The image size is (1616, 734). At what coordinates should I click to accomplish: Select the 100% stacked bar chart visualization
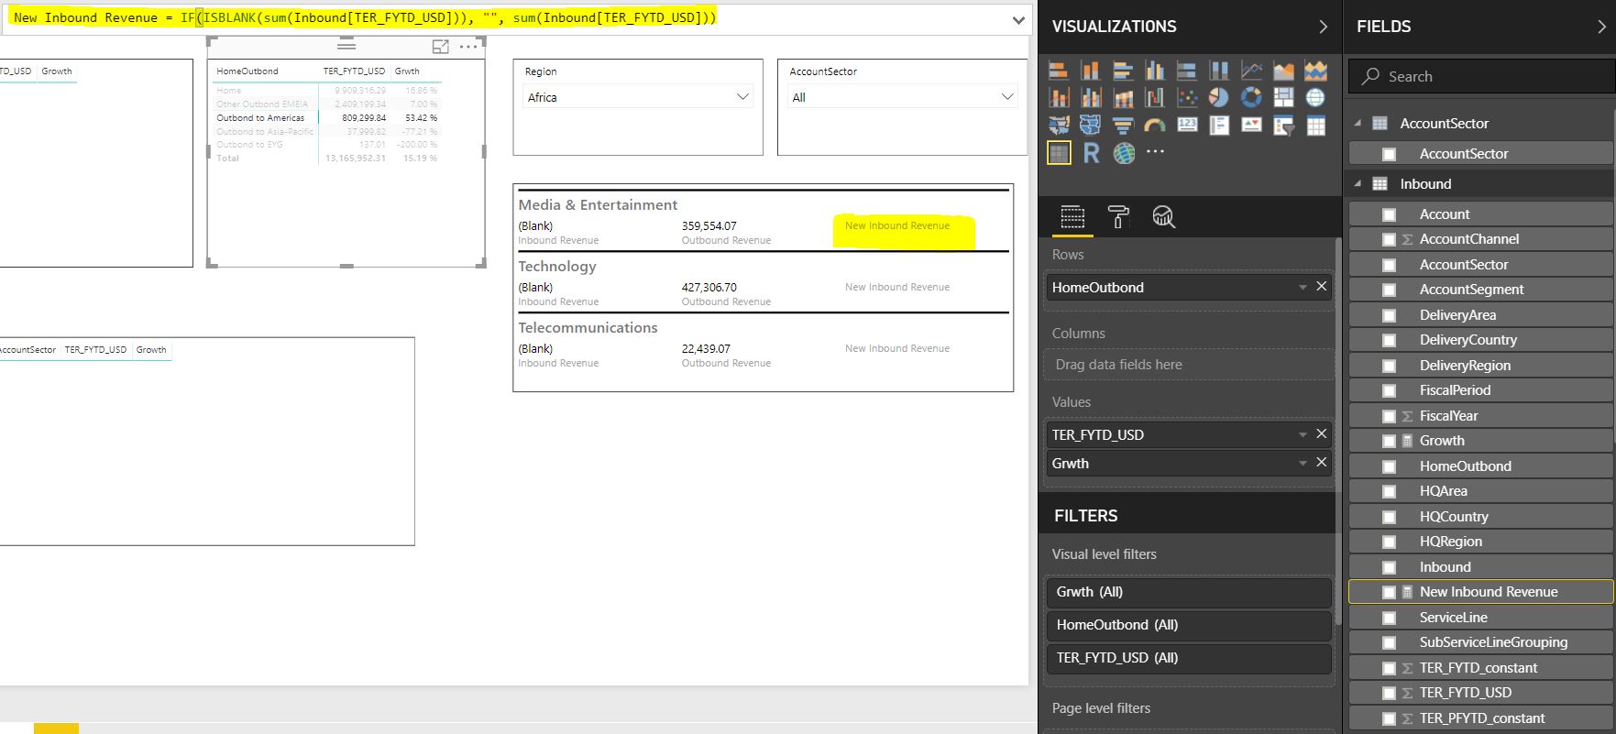[x=1187, y=71]
